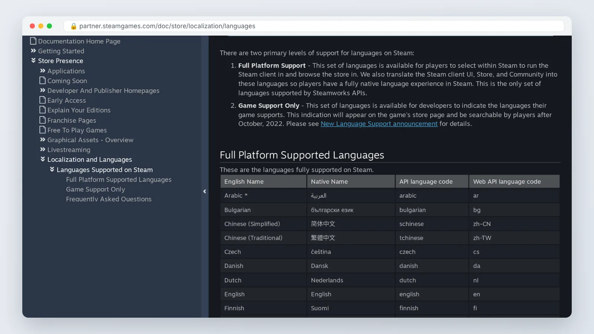Select Localization and Languages entry
The width and height of the screenshot is (594, 334).
89,160
